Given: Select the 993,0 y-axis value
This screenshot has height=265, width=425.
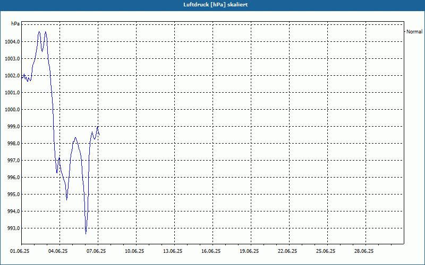Looking at the screenshot, I should [x=13, y=228].
